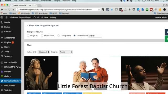This screenshot has height=94, width=168.
Task: Open the History menu
Action: [35, 1]
